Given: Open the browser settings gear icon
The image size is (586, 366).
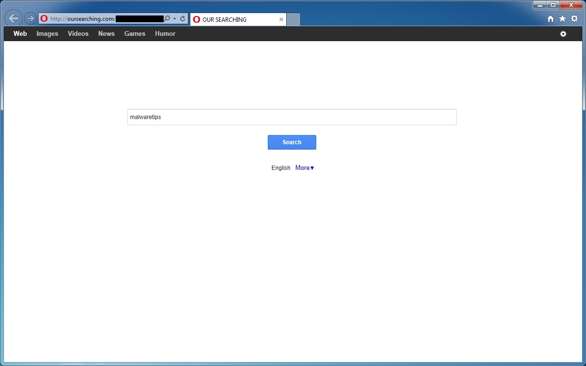Looking at the screenshot, I should pos(574,18).
